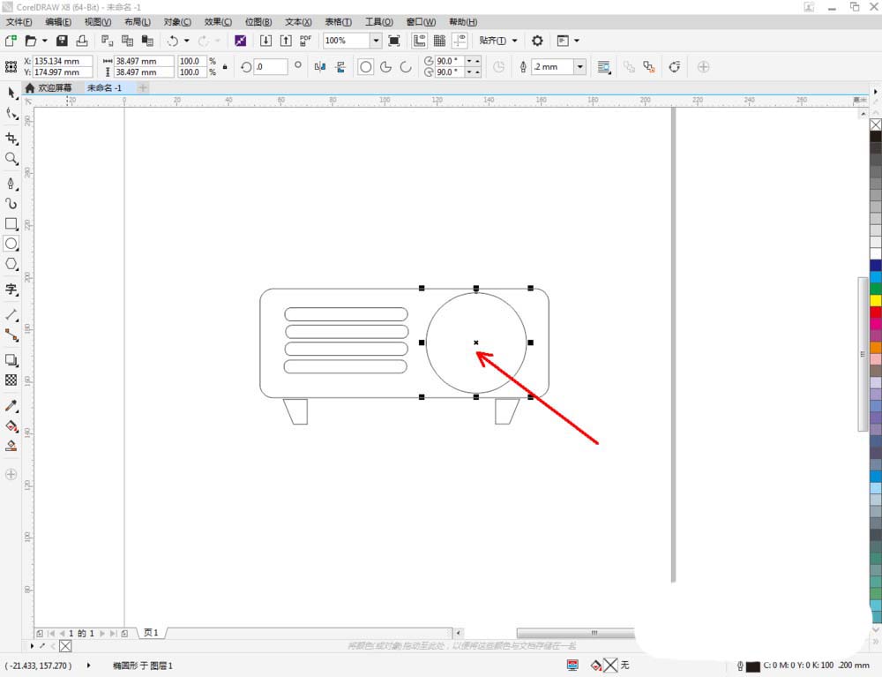Open the Snap To dropdown

[498, 41]
